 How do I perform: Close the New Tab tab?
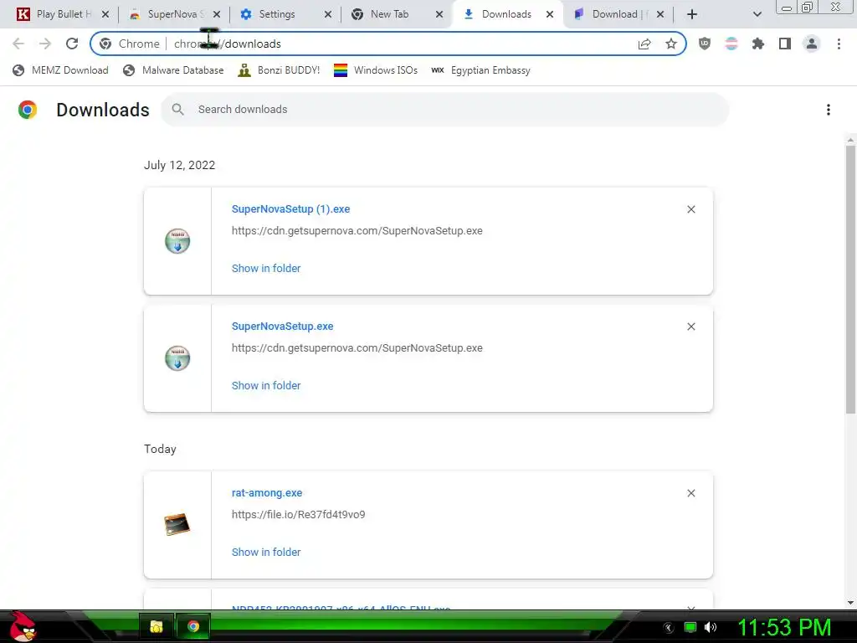click(x=439, y=14)
